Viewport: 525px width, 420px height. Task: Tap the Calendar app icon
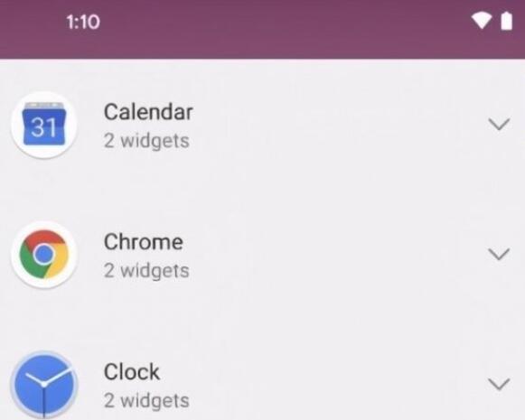pyautogui.click(x=44, y=125)
